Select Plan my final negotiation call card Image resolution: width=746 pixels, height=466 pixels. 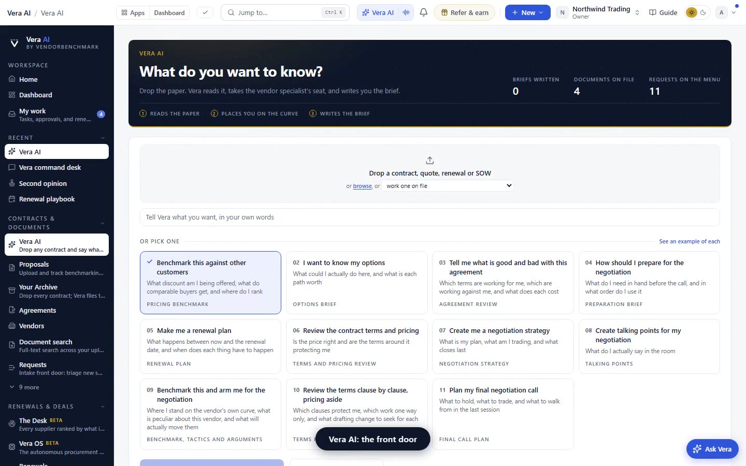point(503,414)
